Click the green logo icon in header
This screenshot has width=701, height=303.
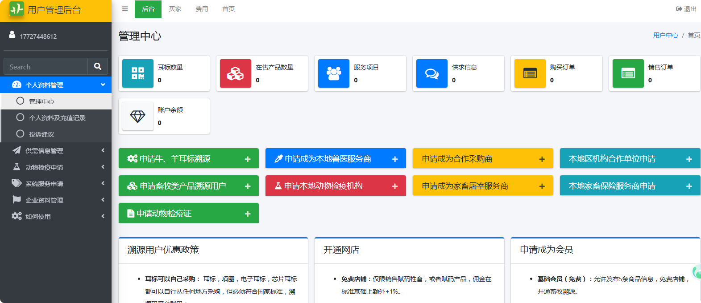tap(17, 9)
